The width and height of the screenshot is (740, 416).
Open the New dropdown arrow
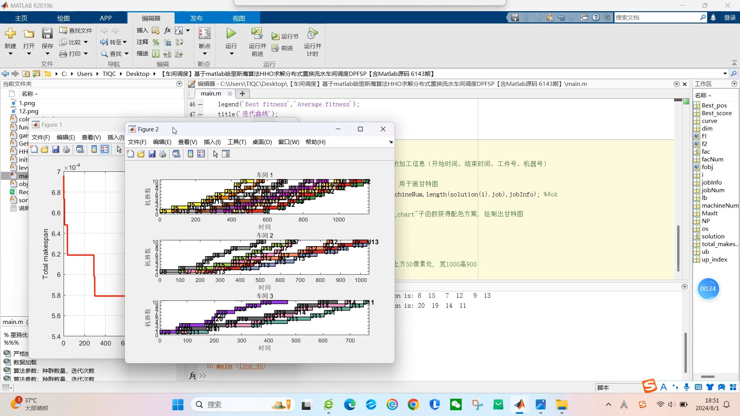(10, 54)
